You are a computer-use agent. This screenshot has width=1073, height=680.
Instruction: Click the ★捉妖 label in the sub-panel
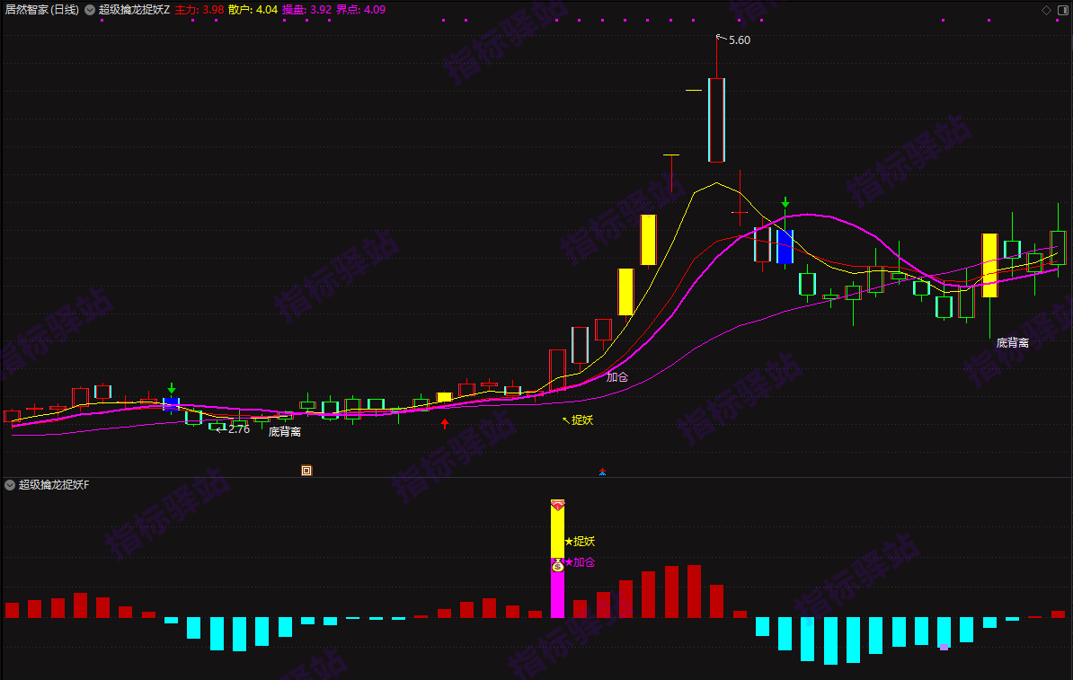pyautogui.click(x=580, y=542)
